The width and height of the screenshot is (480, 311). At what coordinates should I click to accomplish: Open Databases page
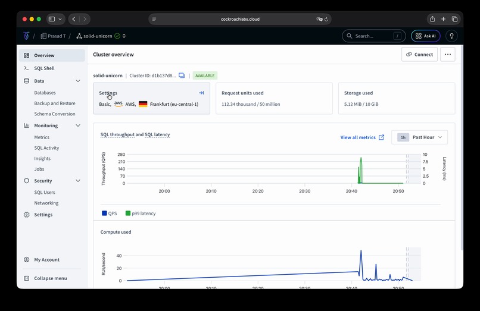45,93
